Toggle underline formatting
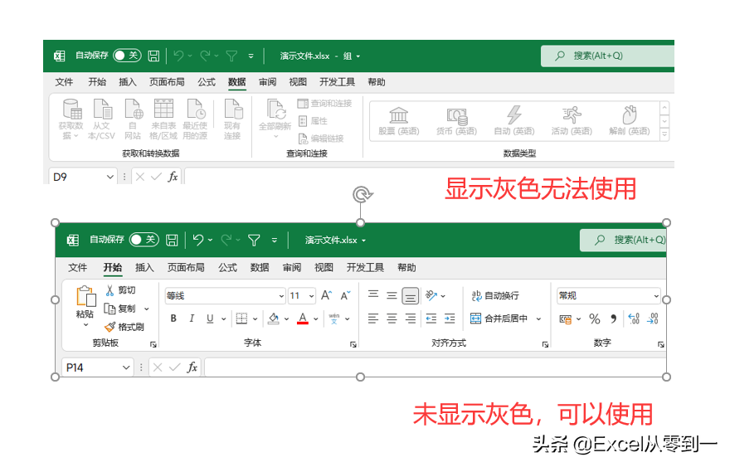The height and width of the screenshot is (467, 730). coord(210,319)
